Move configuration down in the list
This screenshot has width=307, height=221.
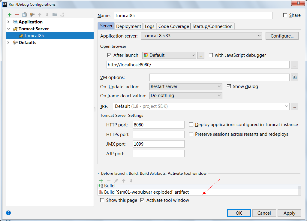[47, 15]
